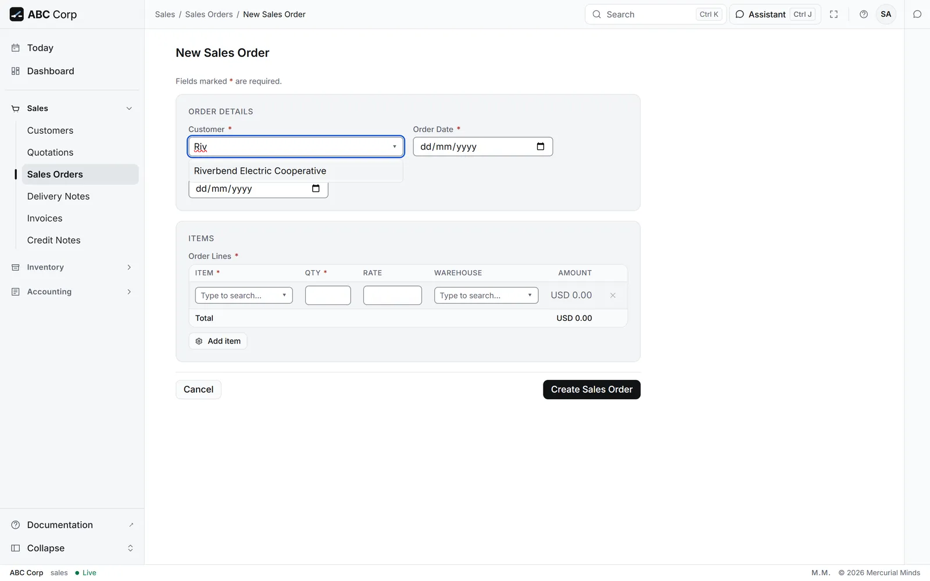Image resolution: width=930 pixels, height=581 pixels.
Task: Remove the order line with X
Action: [x=613, y=295]
